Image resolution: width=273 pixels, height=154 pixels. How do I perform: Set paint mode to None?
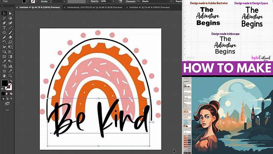click(x=11, y=94)
